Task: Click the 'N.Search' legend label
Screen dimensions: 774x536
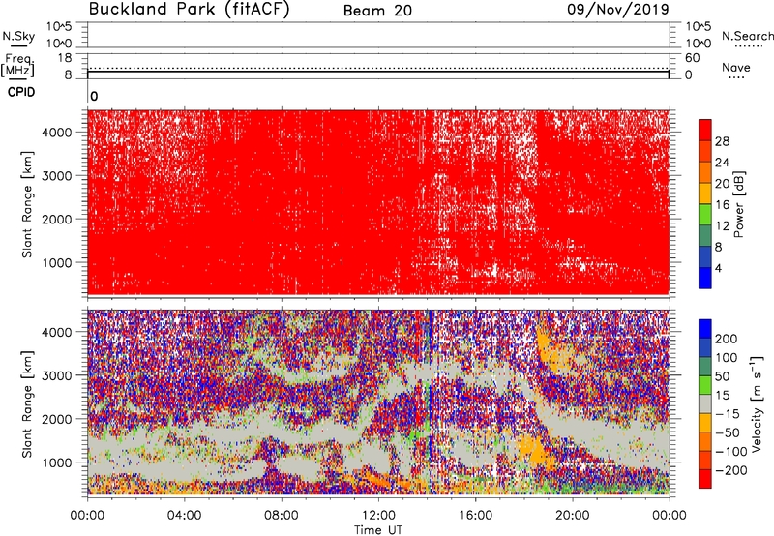Action: point(747,36)
